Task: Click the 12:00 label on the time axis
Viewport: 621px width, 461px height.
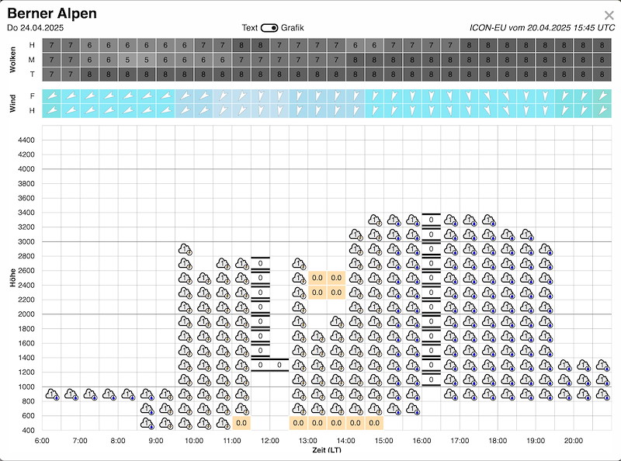Action: 269,440
